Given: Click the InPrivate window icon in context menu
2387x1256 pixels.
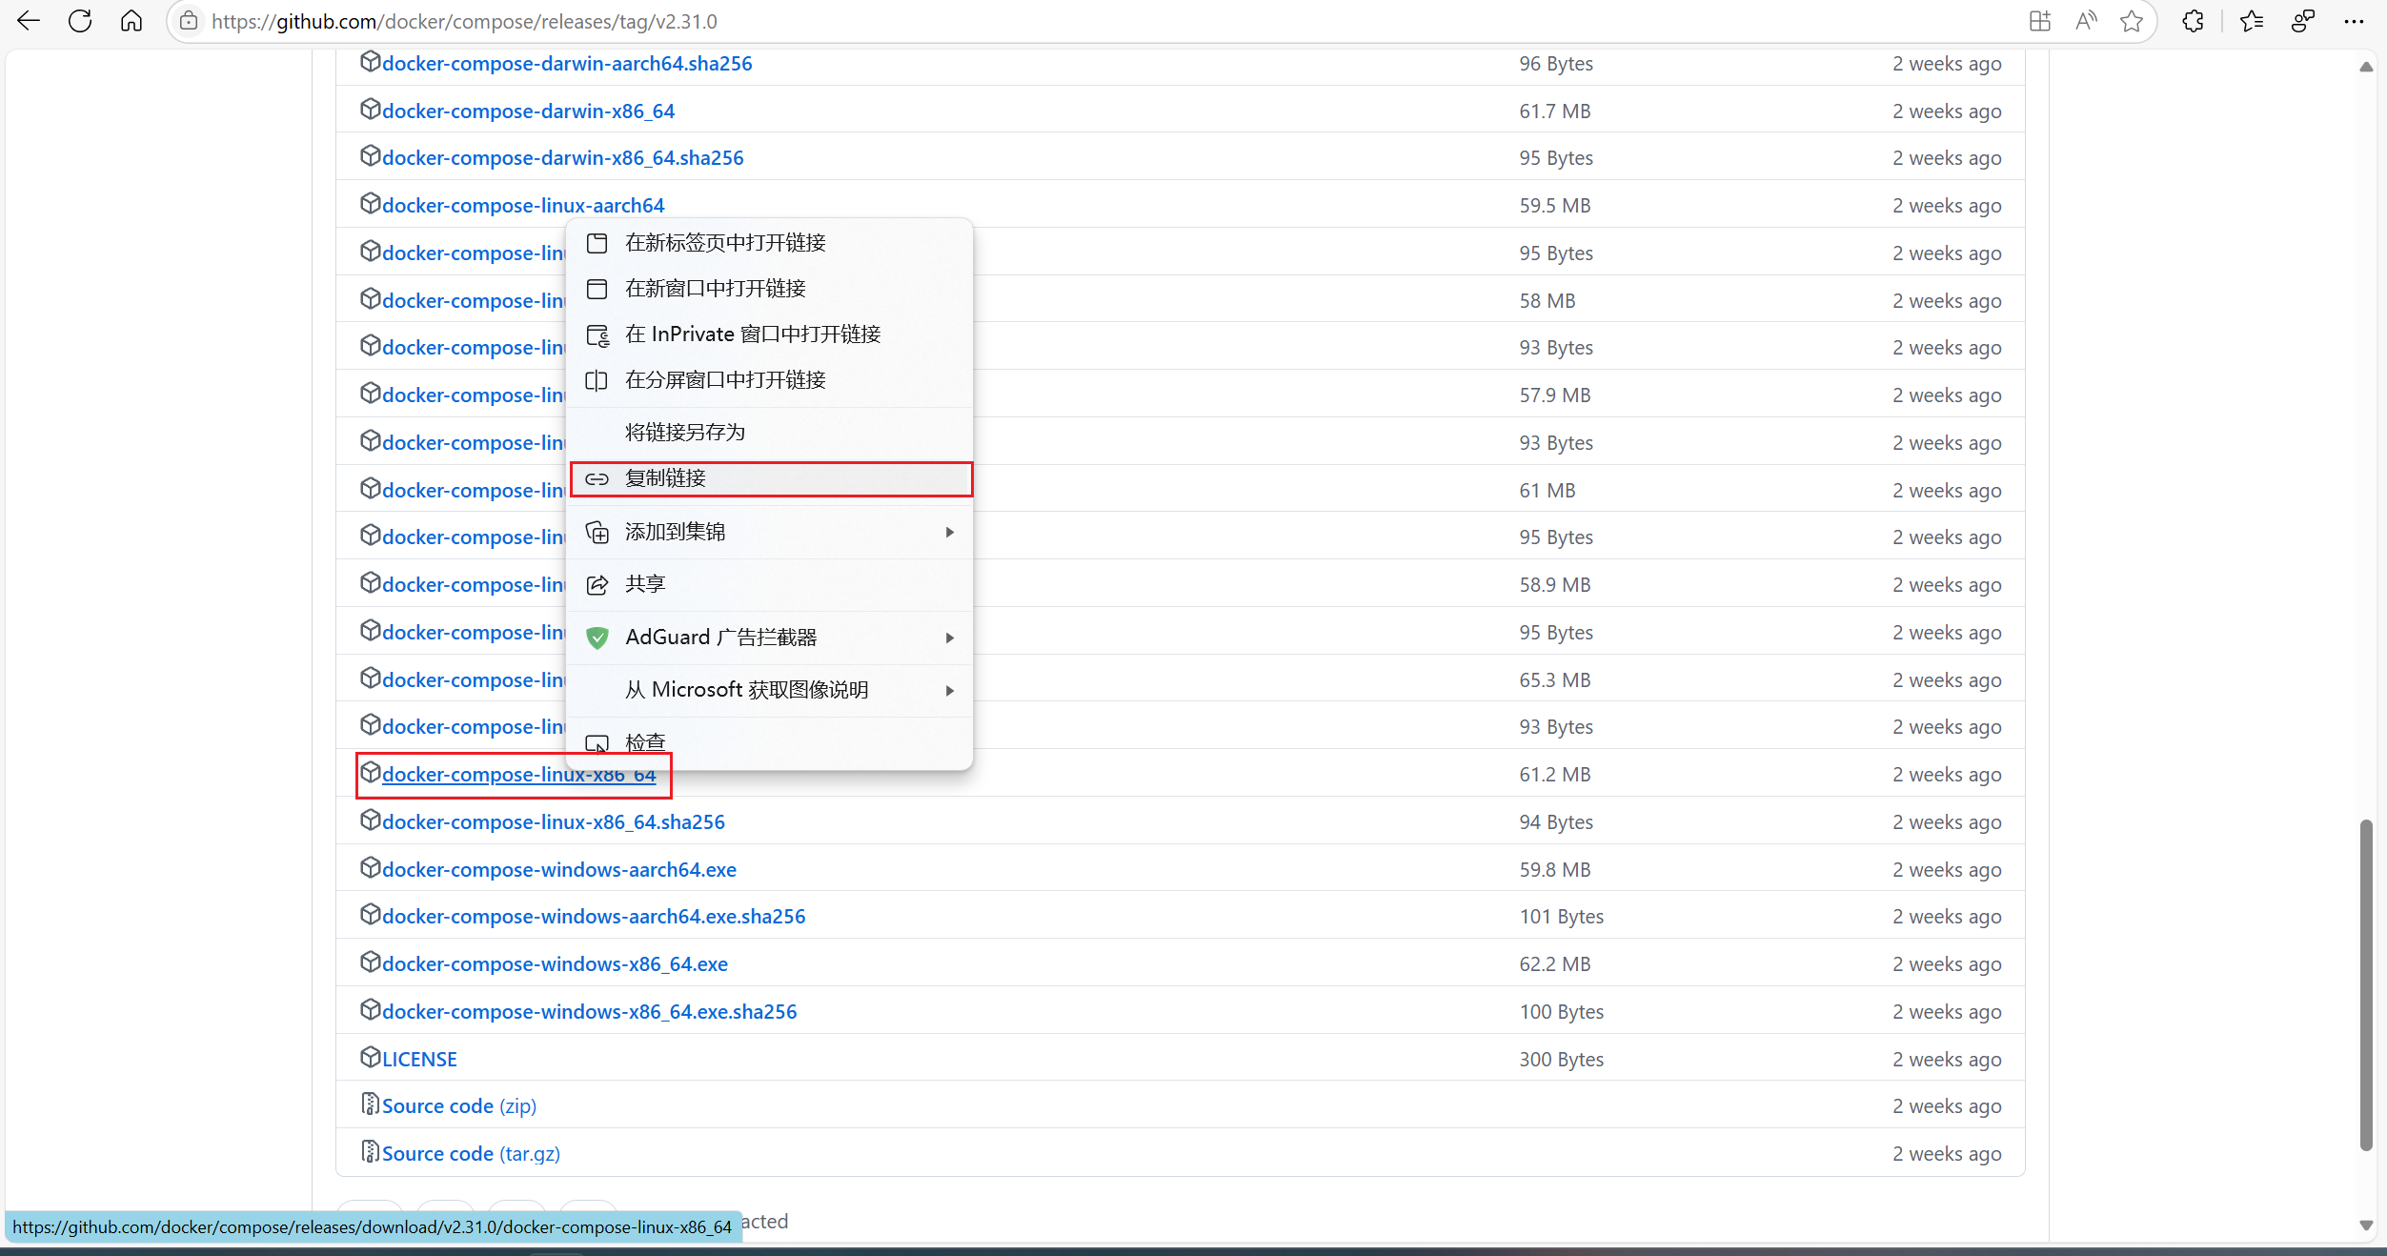Looking at the screenshot, I should [597, 334].
